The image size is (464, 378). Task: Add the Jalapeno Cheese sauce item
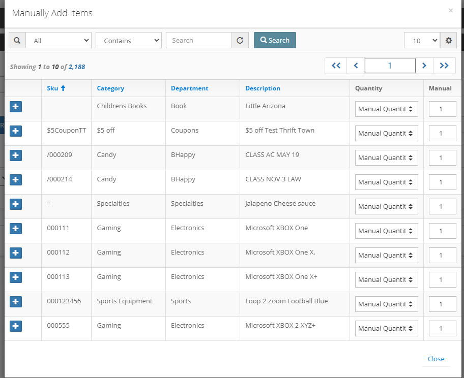(x=16, y=204)
